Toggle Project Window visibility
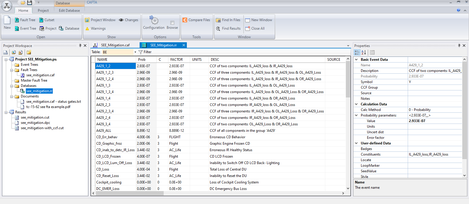This screenshot has width=469, height=204. tap(100, 20)
